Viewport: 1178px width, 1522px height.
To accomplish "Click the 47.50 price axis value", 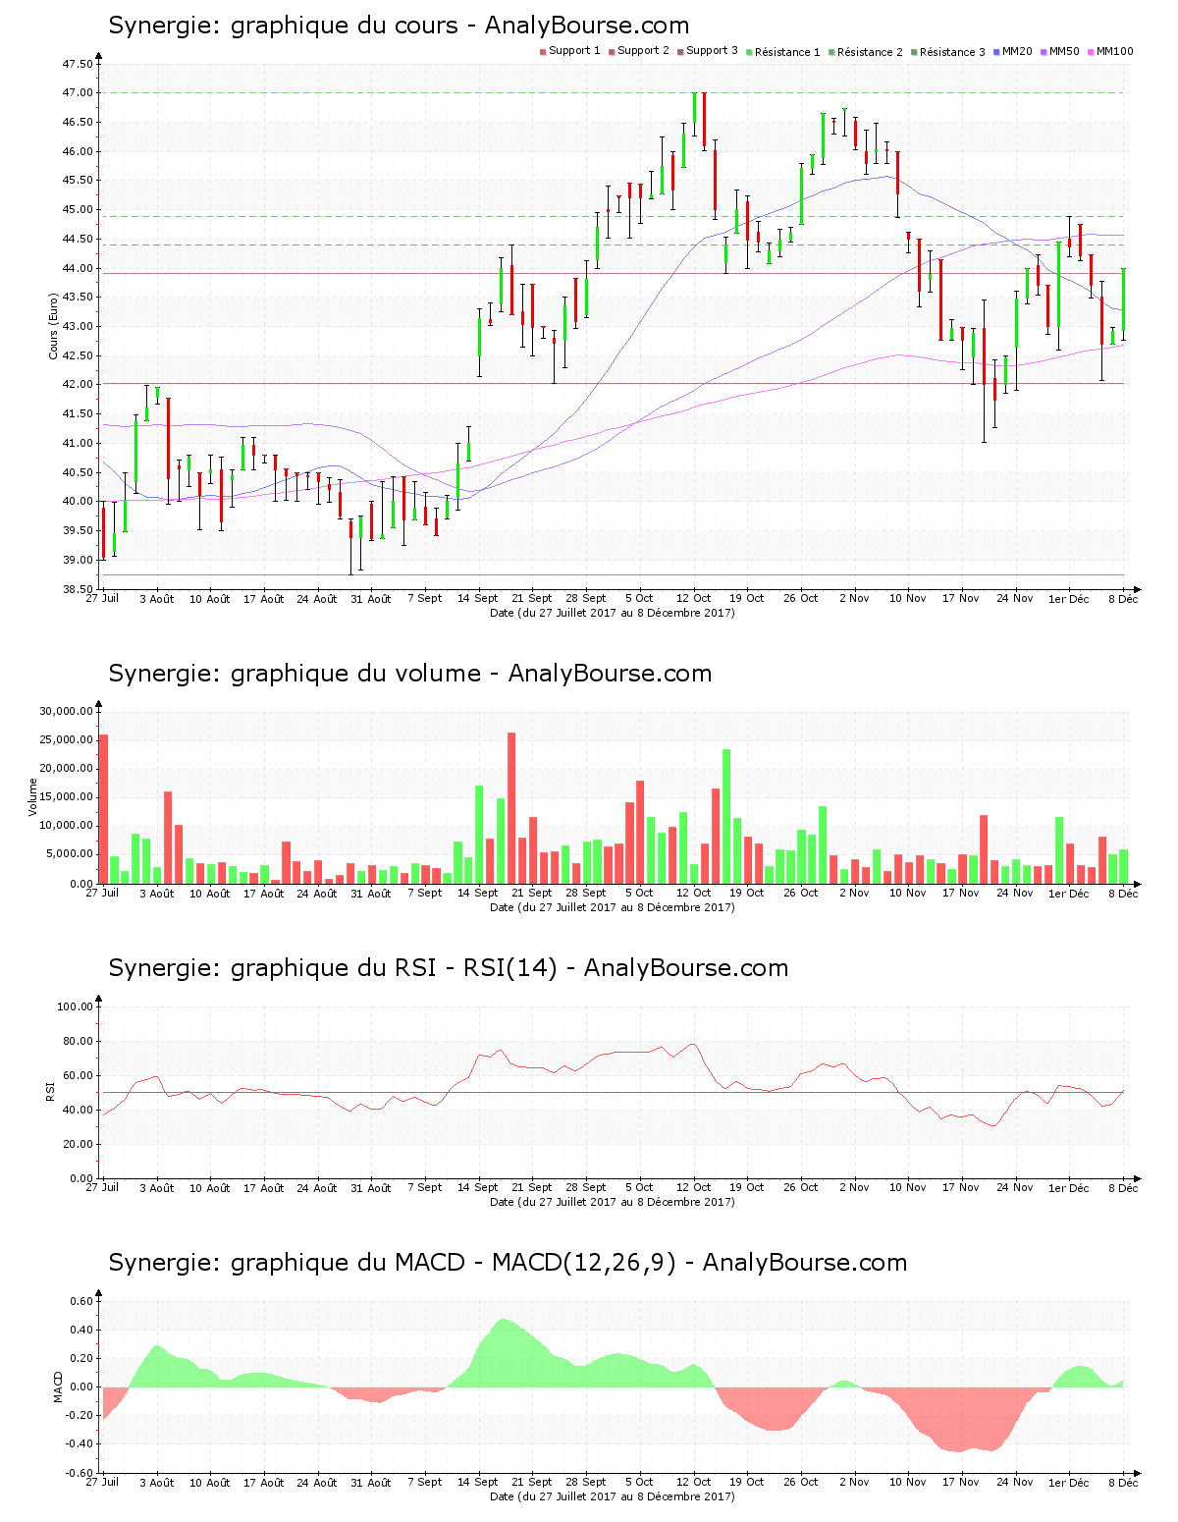I will pos(78,64).
